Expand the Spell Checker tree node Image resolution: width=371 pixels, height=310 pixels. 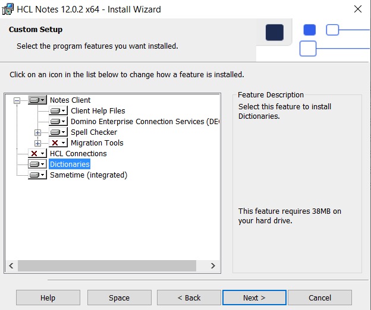[37, 132]
